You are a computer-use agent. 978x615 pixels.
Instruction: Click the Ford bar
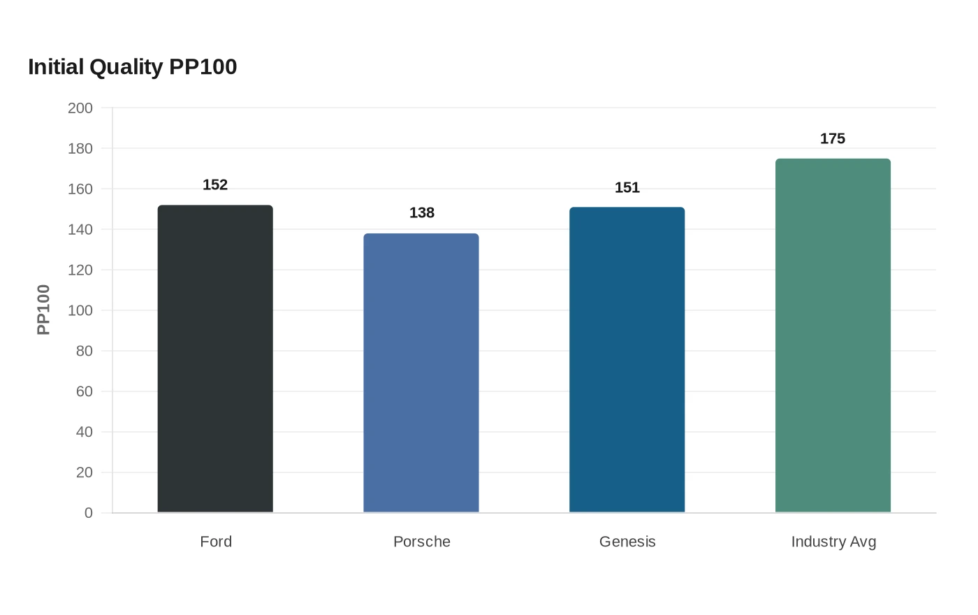[215, 359]
